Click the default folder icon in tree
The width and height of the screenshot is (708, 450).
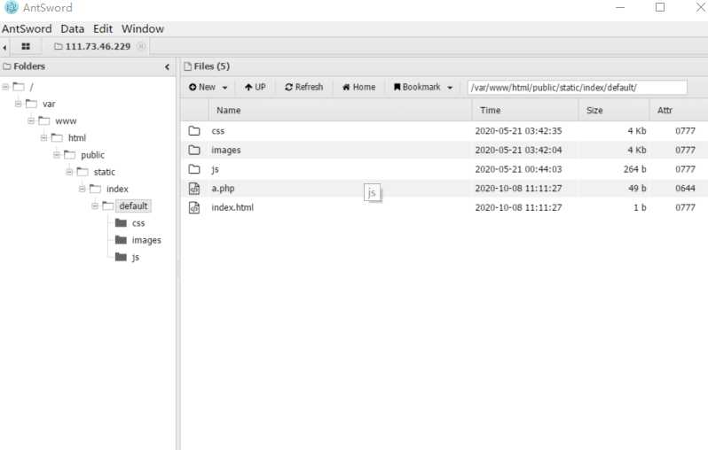pyautogui.click(x=108, y=206)
